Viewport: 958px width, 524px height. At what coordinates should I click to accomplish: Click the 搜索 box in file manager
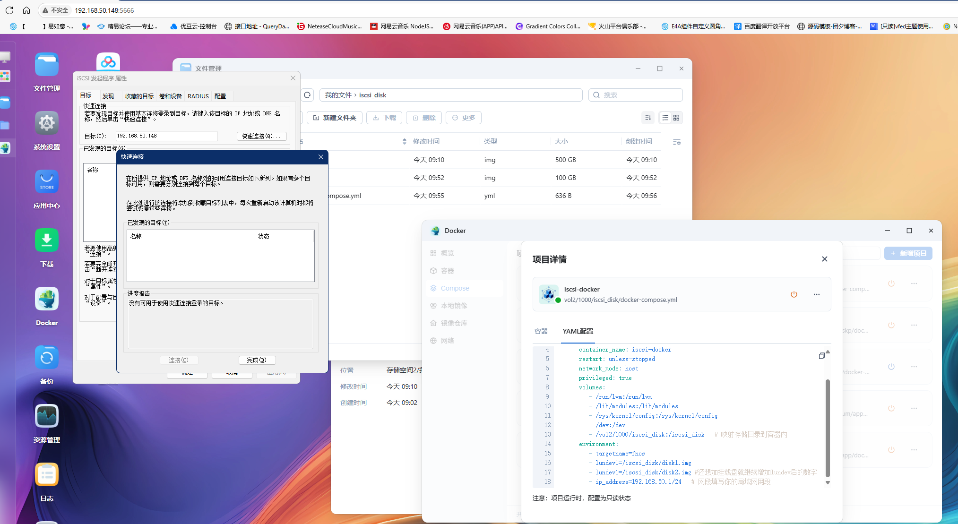click(636, 95)
